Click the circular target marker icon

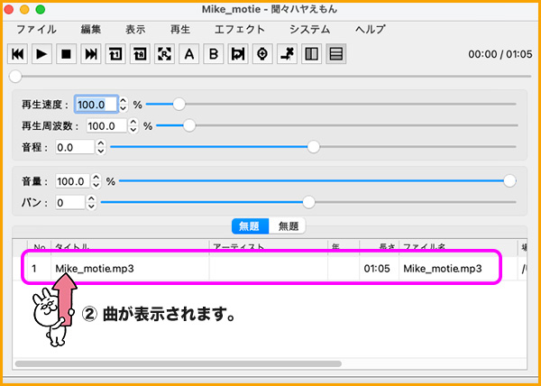pos(262,54)
